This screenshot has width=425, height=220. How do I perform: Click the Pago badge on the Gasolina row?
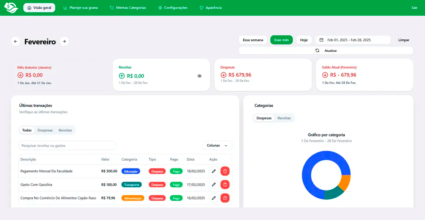pos(176,185)
